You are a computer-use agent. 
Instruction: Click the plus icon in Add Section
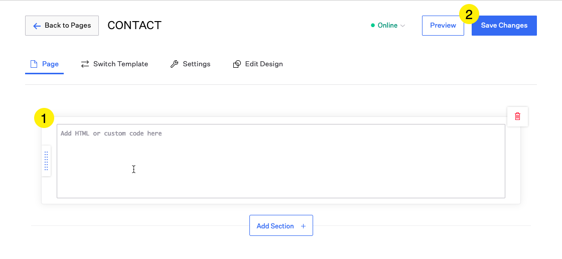pos(303,226)
